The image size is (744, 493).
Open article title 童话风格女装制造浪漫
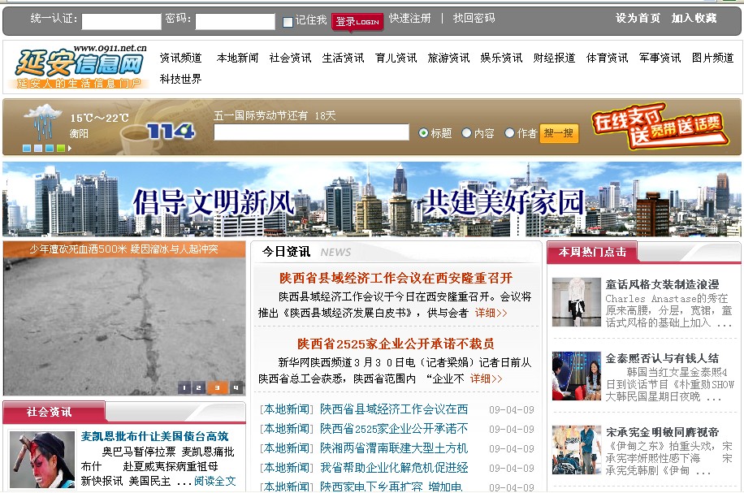tap(663, 284)
